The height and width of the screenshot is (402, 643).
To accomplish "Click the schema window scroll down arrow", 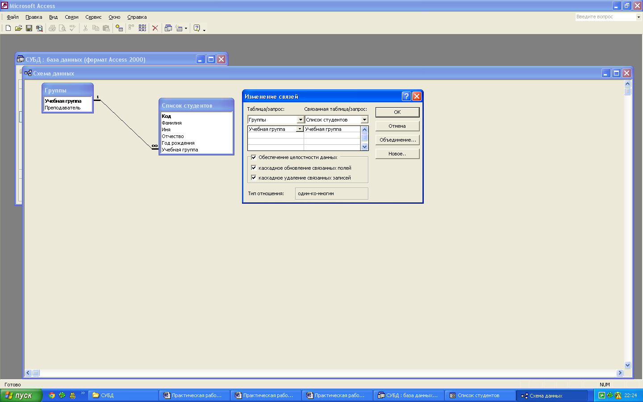I will tap(627, 365).
